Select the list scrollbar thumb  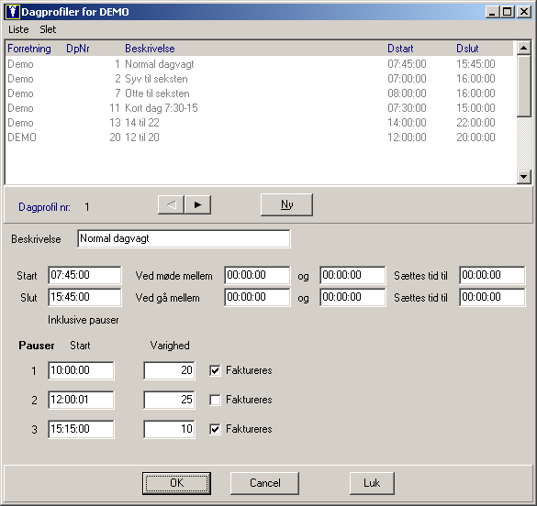[523, 86]
